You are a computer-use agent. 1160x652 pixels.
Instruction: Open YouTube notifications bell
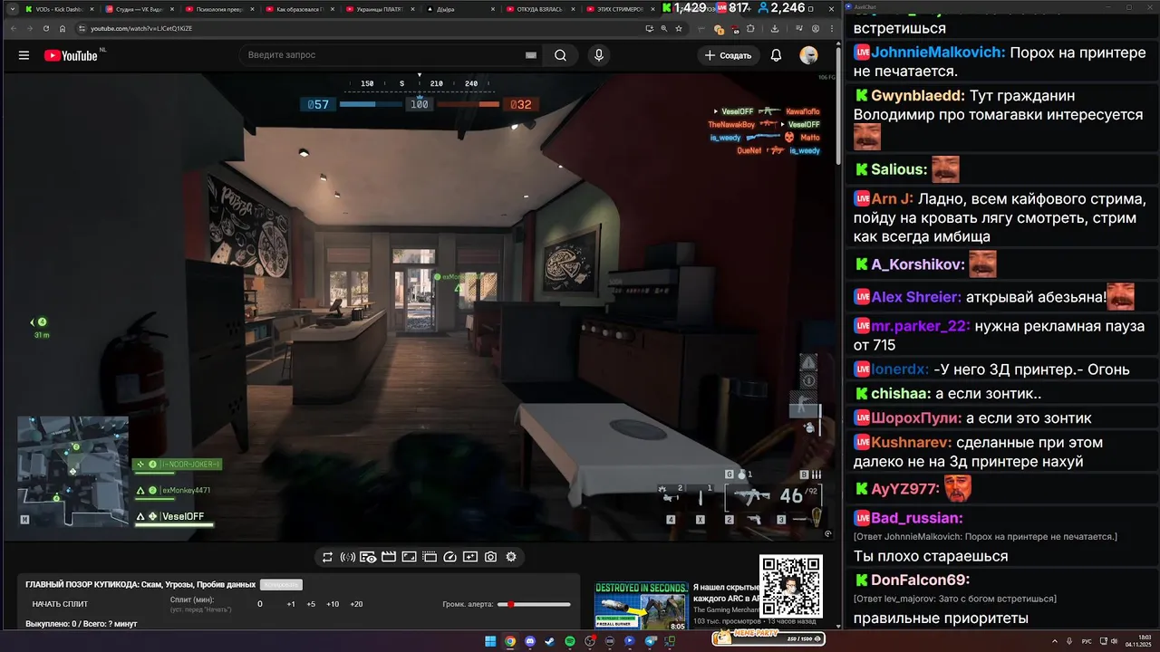click(776, 55)
